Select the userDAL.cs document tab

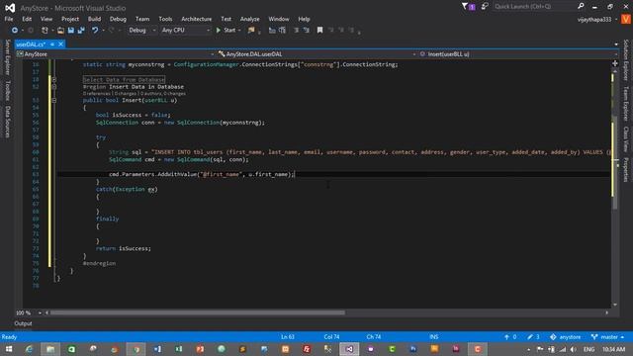pos(31,44)
